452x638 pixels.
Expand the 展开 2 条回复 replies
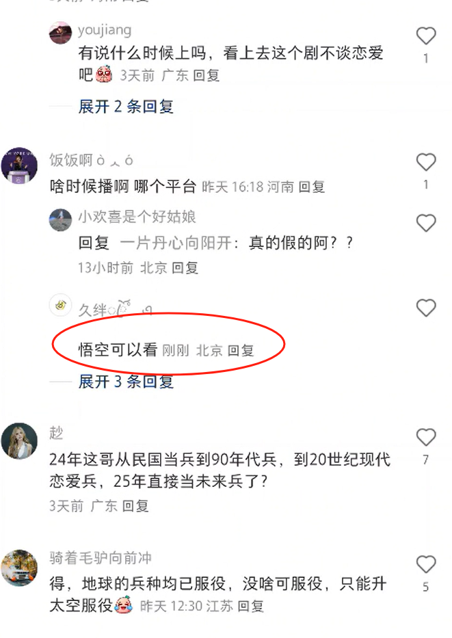(126, 107)
